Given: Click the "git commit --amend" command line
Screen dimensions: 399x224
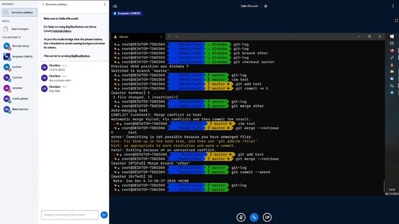Looking at the screenshot, I should [251, 172].
